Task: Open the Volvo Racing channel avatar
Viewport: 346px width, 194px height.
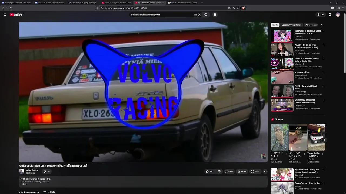Action: click(x=22, y=171)
